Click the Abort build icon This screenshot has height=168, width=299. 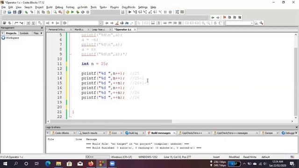pos(88,12)
